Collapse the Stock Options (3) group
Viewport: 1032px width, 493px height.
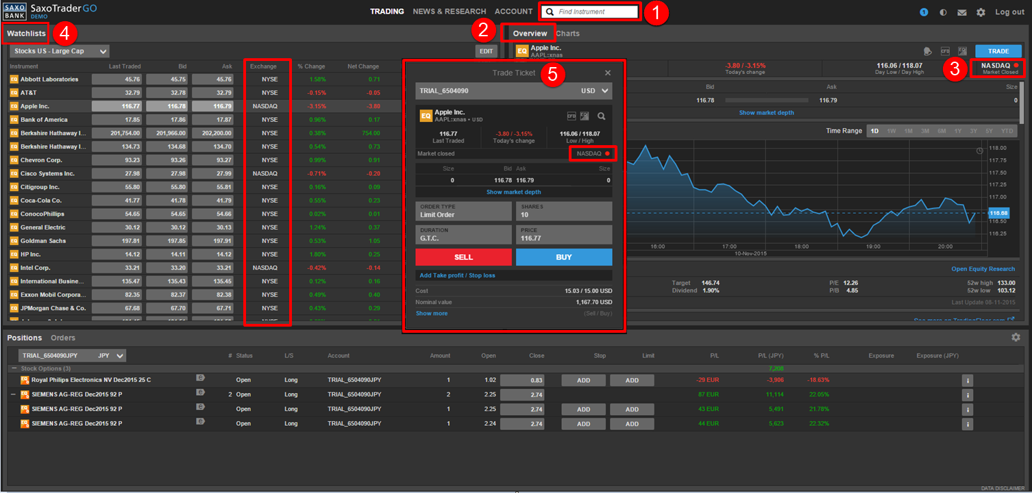(x=14, y=368)
